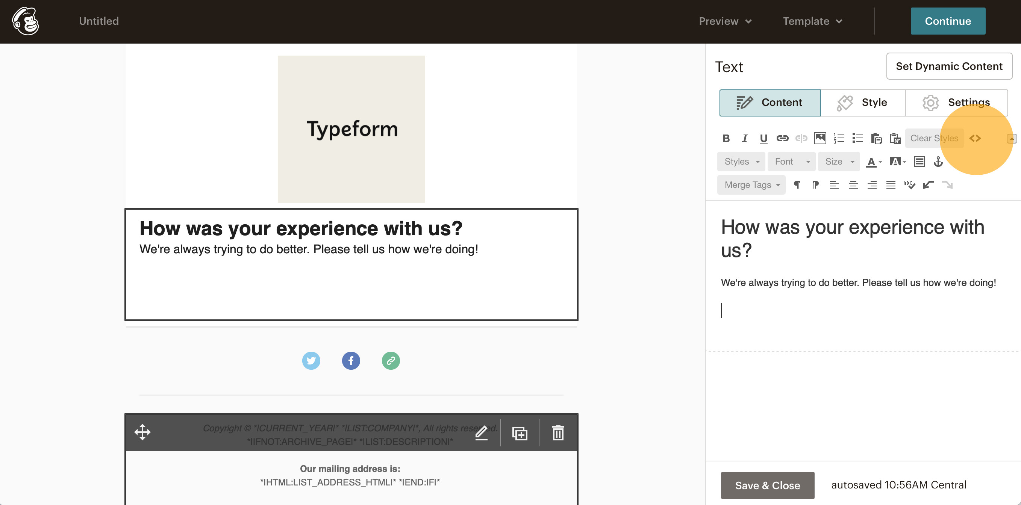The height and width of the screenshot is (505, 1021).
Task: Duplicate the footer block
Action: [520, 433]
